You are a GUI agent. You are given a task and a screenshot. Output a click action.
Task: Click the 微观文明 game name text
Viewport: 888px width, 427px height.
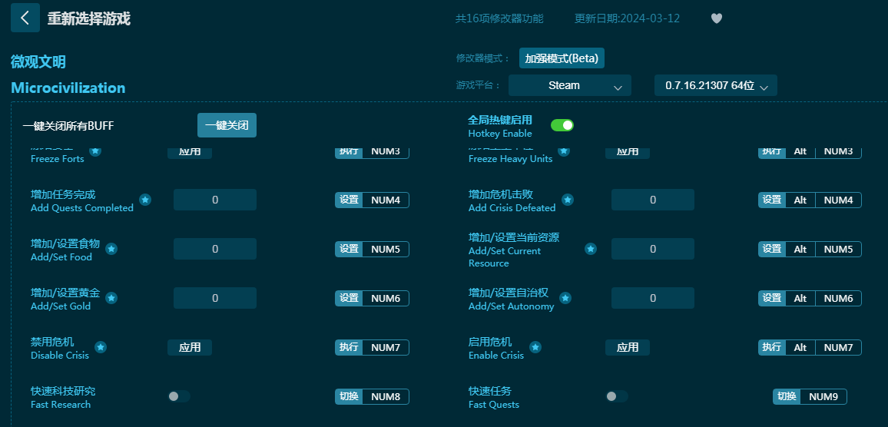pyautogui.click(x=38, y=61)
